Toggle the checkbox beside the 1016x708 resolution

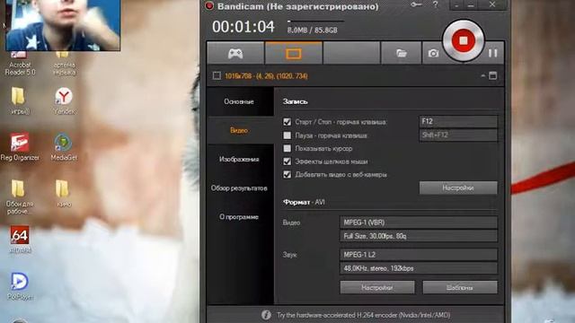click(x=217, y=75)
